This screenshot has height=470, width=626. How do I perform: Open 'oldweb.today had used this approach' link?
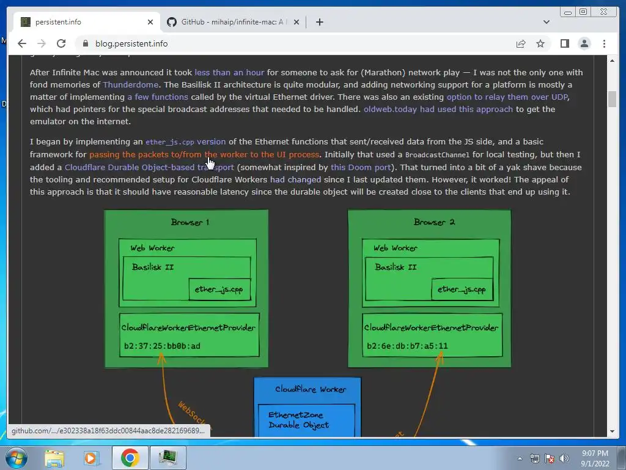pyautogui.click(x=438, y=109)
